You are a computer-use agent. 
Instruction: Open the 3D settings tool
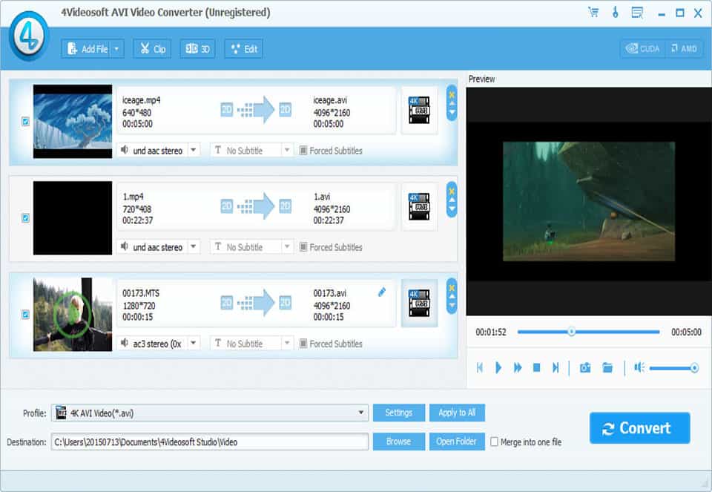pyautogui.click(x=197, y=49)
